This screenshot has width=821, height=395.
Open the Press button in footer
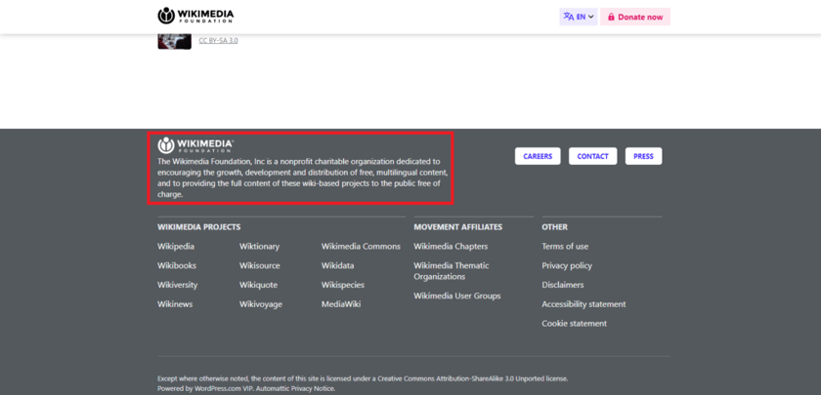(643, 156)
